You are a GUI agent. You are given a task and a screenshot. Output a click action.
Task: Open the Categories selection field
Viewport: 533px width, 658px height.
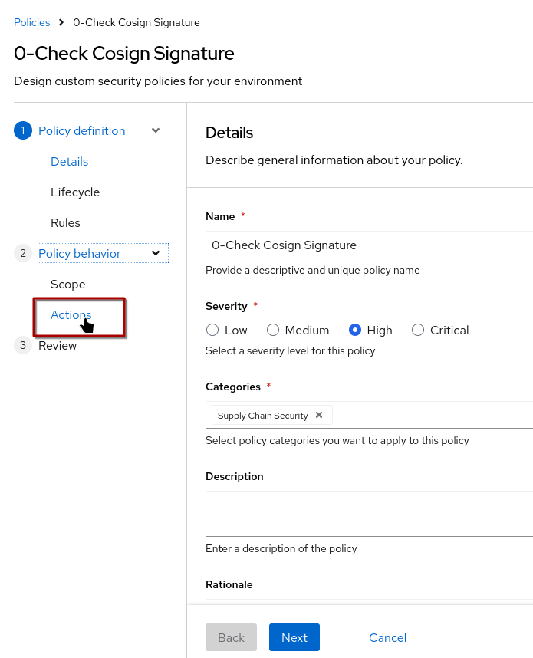[x=429, y=415]
